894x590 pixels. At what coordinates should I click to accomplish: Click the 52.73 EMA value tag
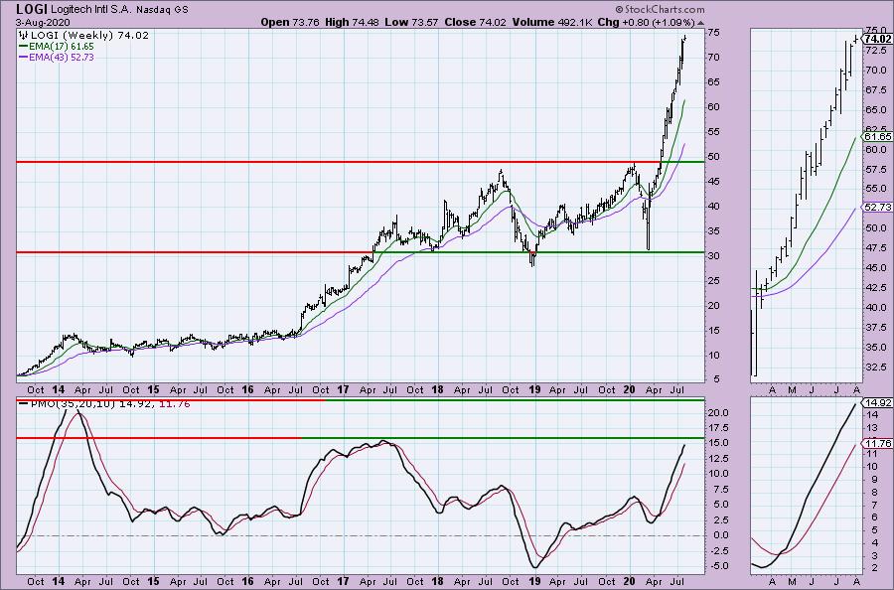878,208
